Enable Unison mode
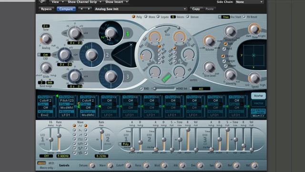Screen dimensions: 305x172 tap(188, 17)
